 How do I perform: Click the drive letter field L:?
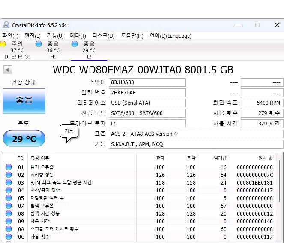point(147,124)
